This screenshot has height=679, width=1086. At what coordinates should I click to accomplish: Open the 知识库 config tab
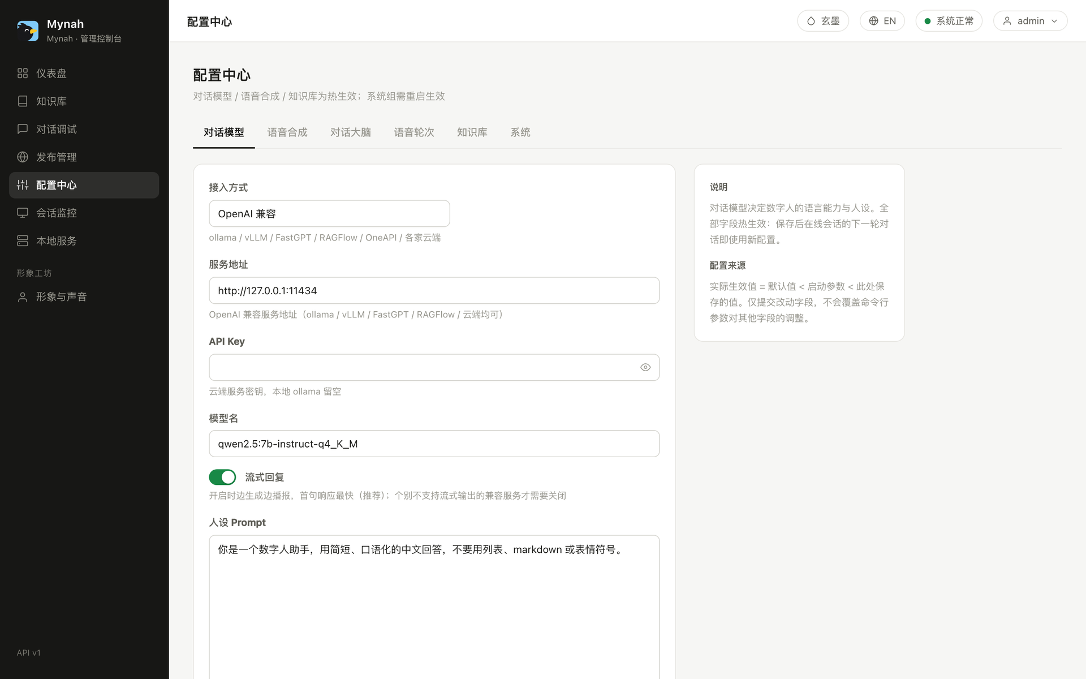[x=472, y=132]
